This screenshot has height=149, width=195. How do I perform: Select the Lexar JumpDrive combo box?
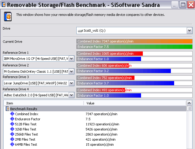39,83
